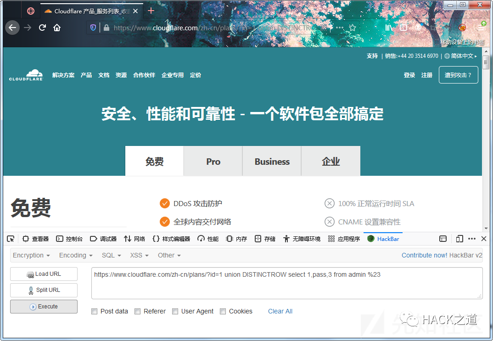Click the Clear All link

pos(280,311)
